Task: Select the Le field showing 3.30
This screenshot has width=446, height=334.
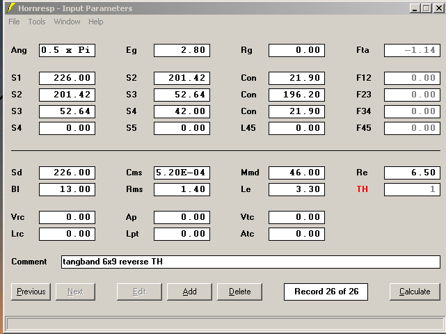Action: (x=296, y=190)
